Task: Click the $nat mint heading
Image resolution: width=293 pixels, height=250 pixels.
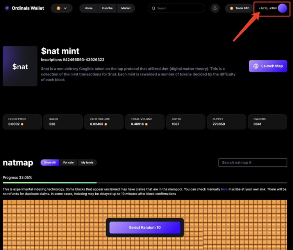Action: [x=60, y=51]
